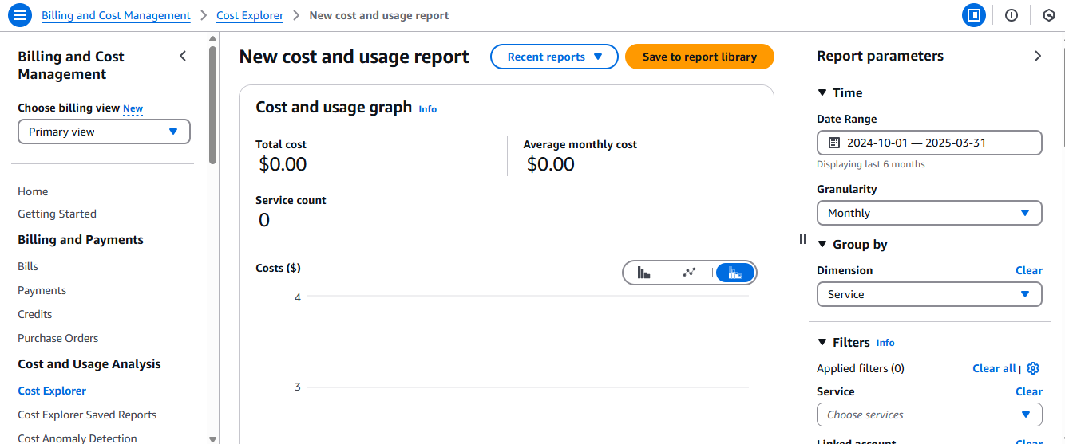Clear the Group by Dimension
1065x444 pixels.
[1029, 270]
